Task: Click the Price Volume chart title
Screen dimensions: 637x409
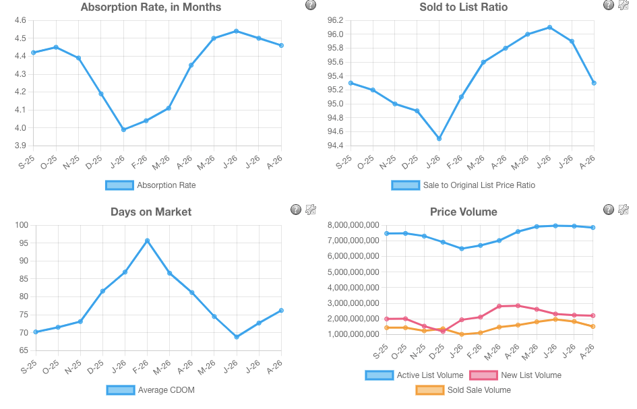Action: click(x=464, y=212)
